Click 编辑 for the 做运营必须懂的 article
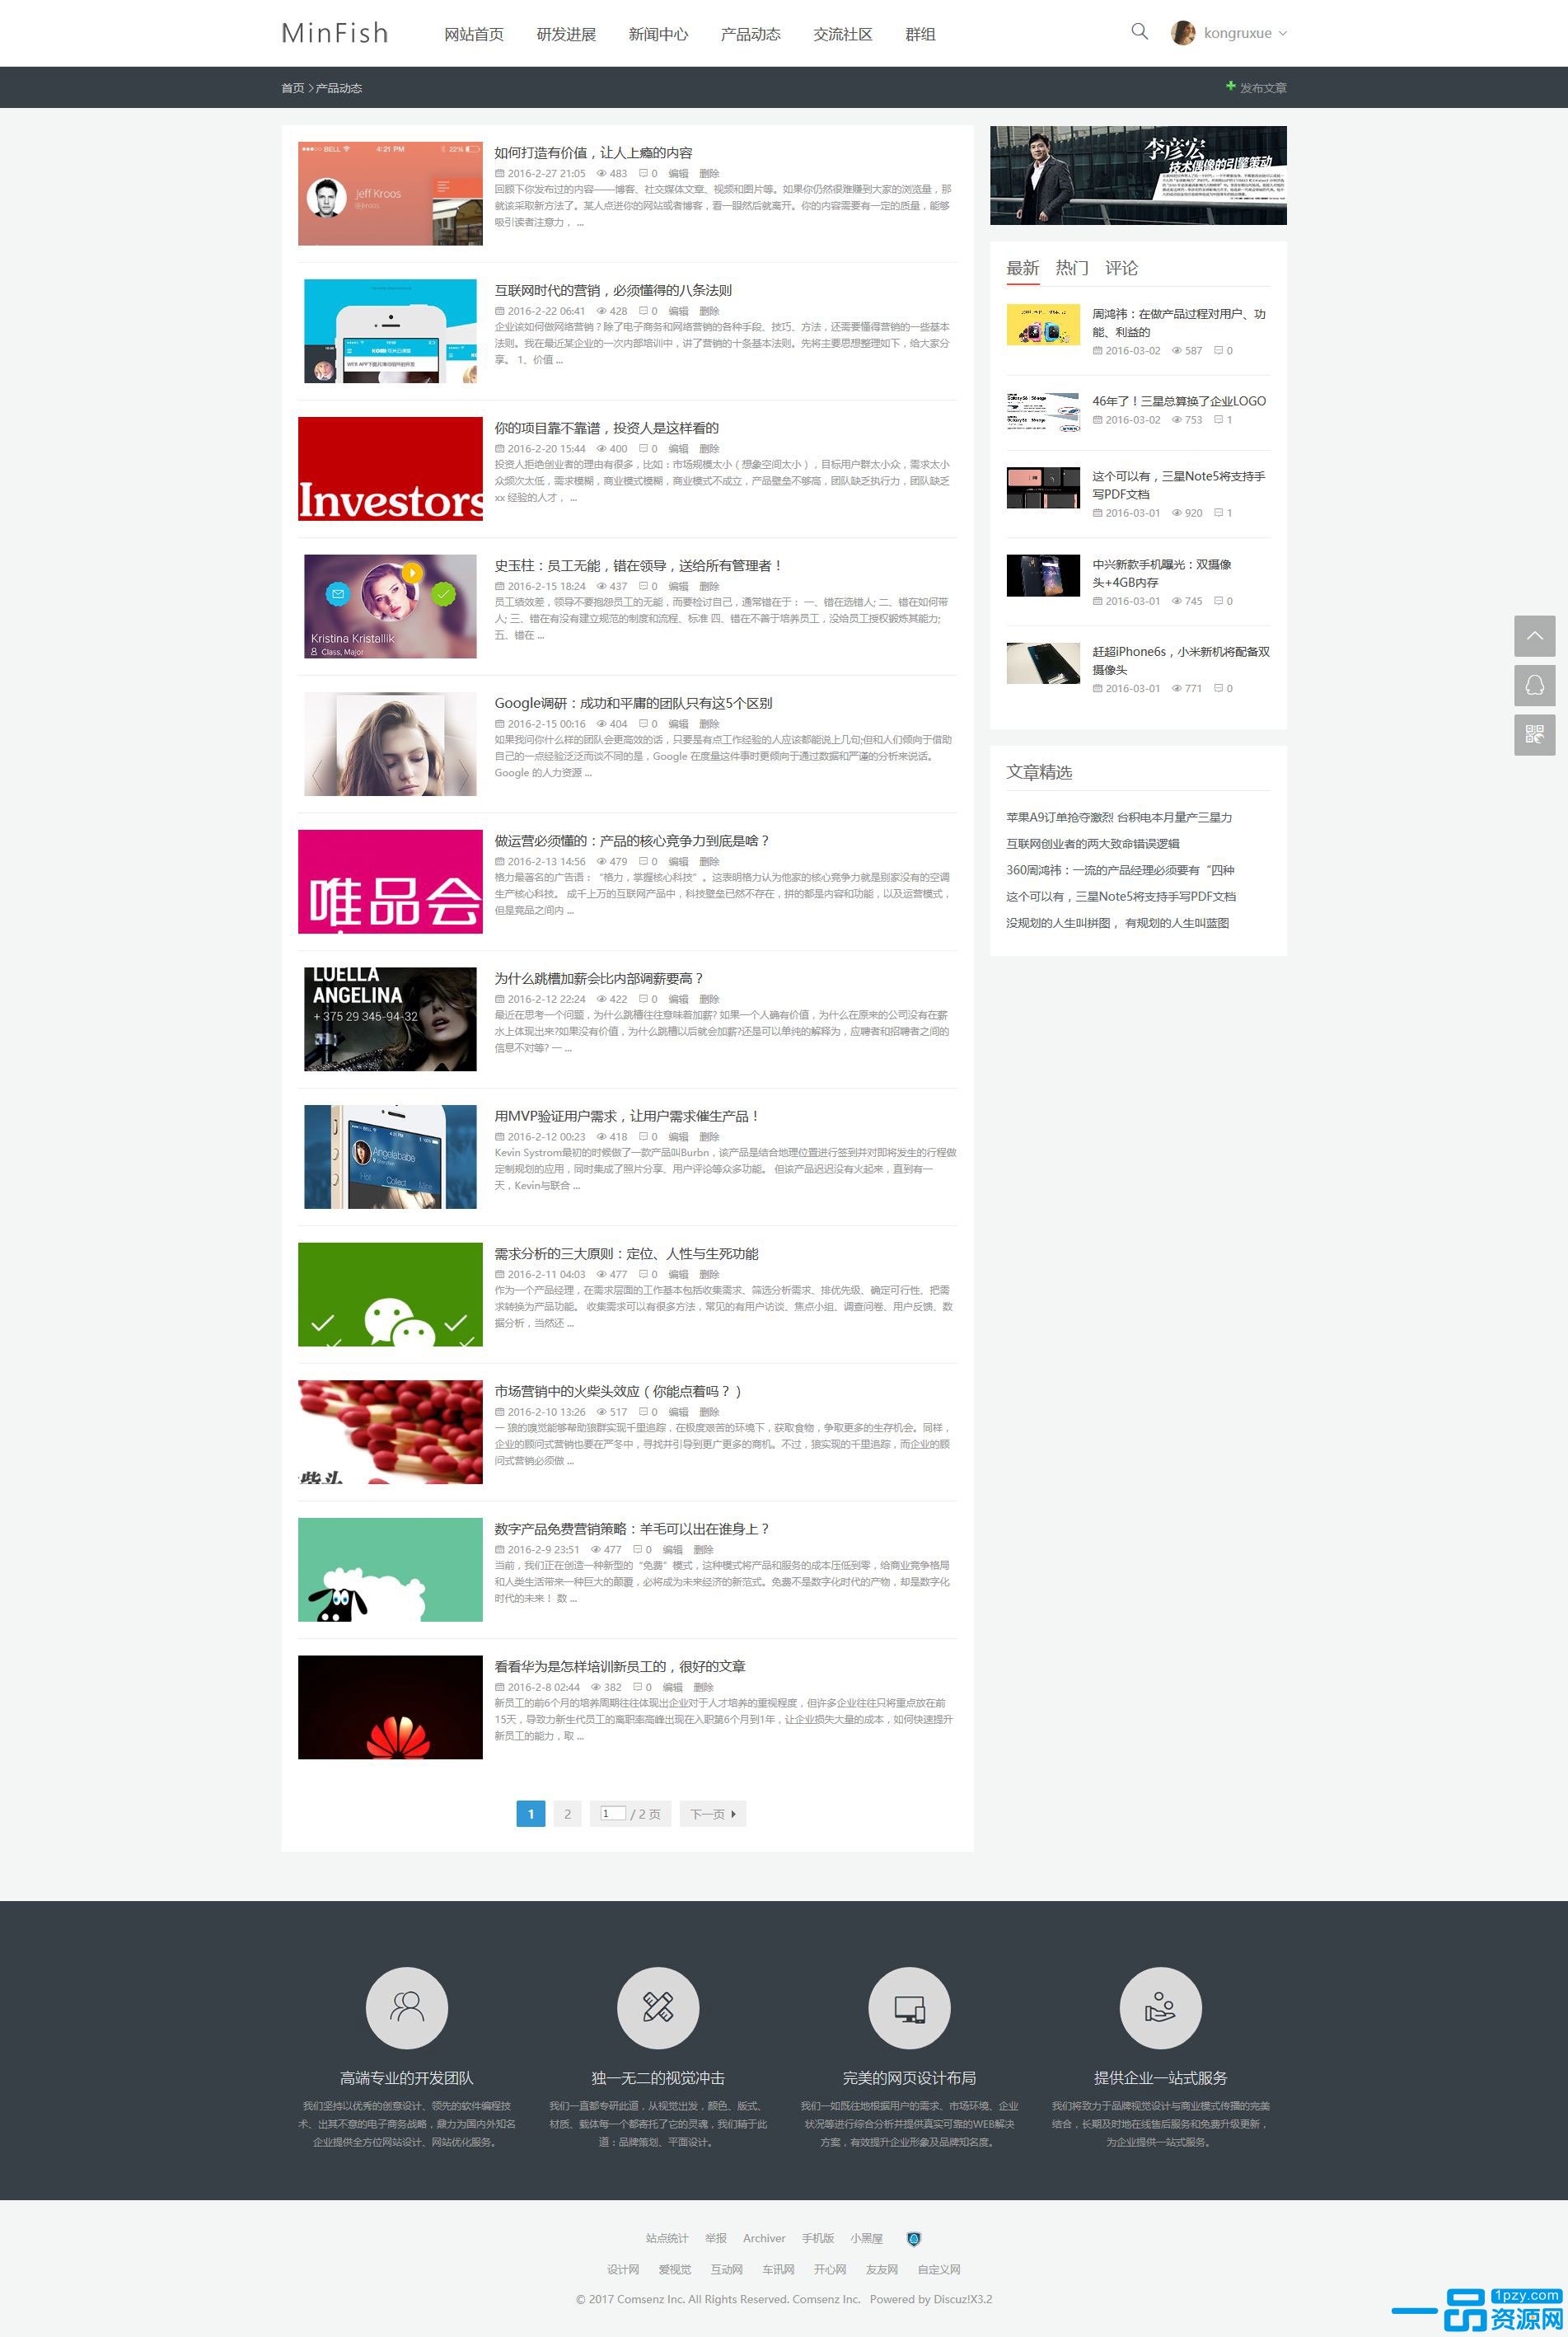The height and width of the screenshot is (2337, 1568). (x=678, y=861)
